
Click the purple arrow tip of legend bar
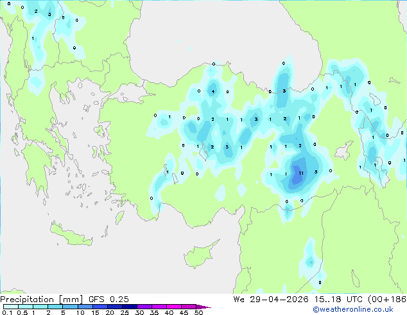point(203,307)
